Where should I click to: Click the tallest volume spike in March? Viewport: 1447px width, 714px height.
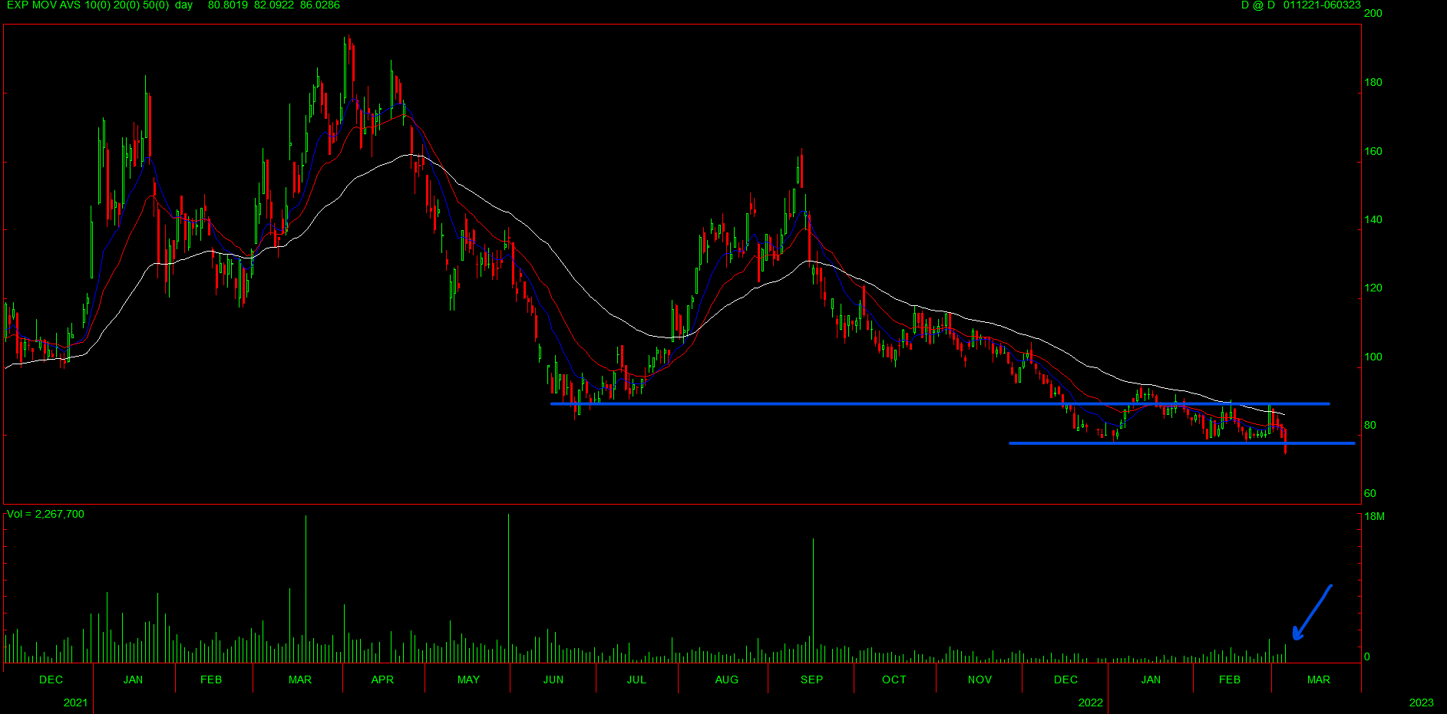click(306, 589)
